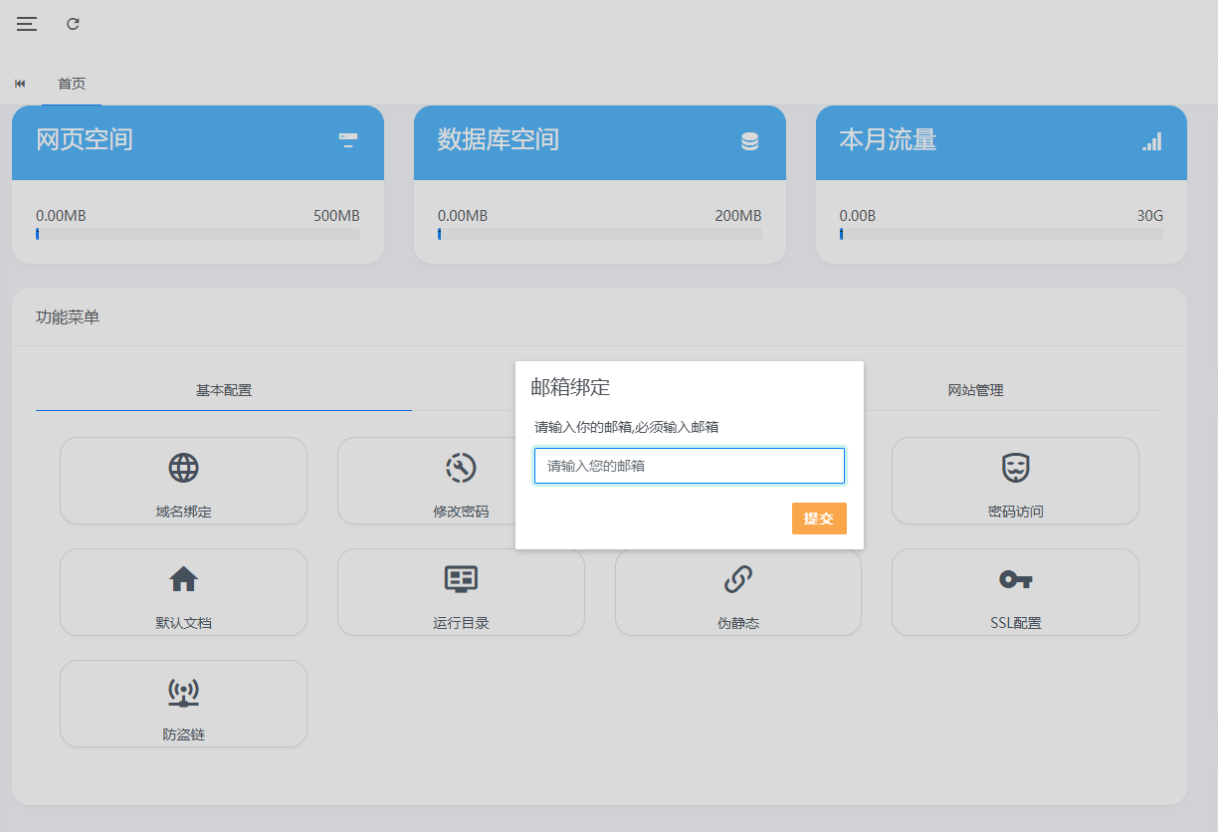This screenshot has height=832, width=1218.
Task: Click the tab rewind arrow icon
Action: pos(20,84)
